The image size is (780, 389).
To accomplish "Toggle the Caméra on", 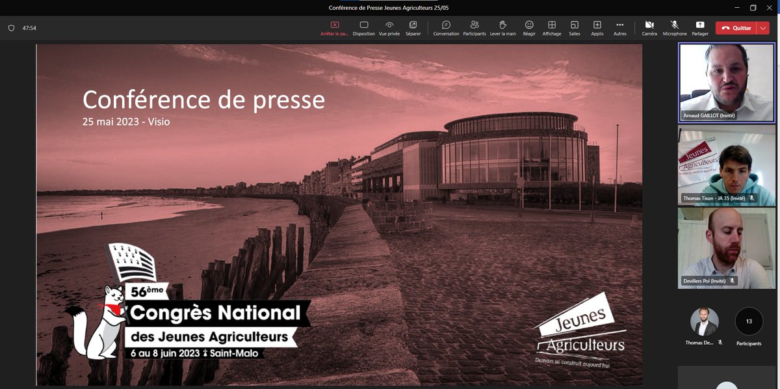I will pos(648,27).
